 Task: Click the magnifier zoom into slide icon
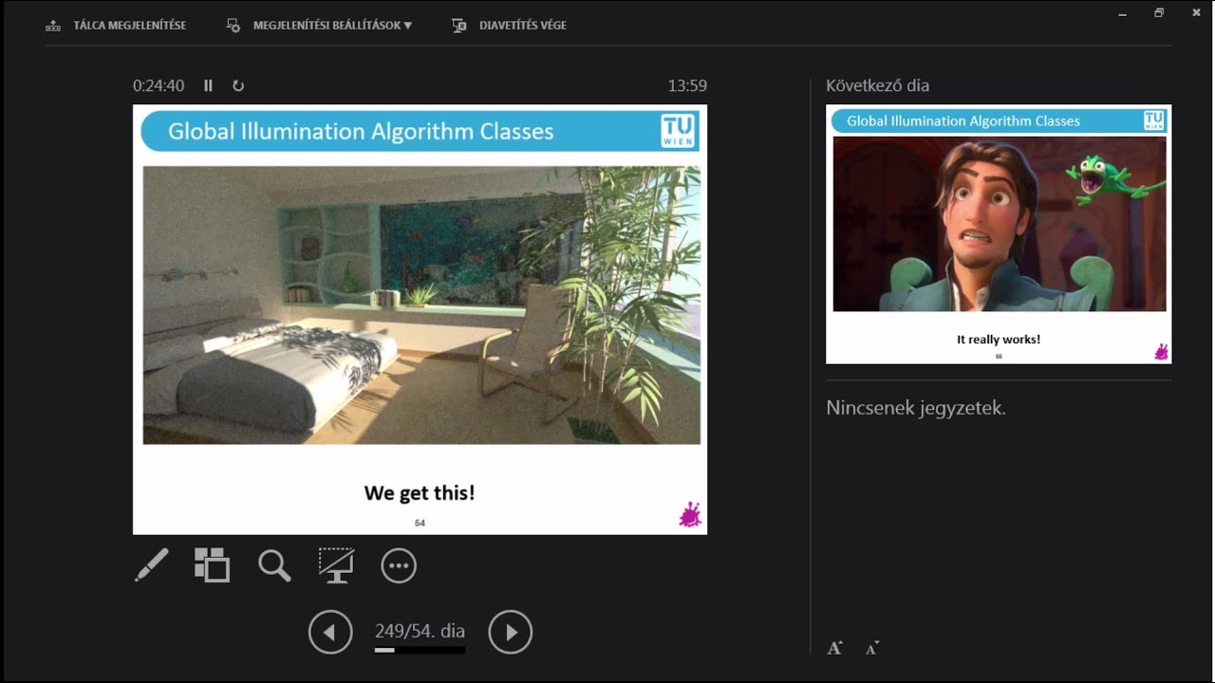pyautogui.click(x=274, y=565)
